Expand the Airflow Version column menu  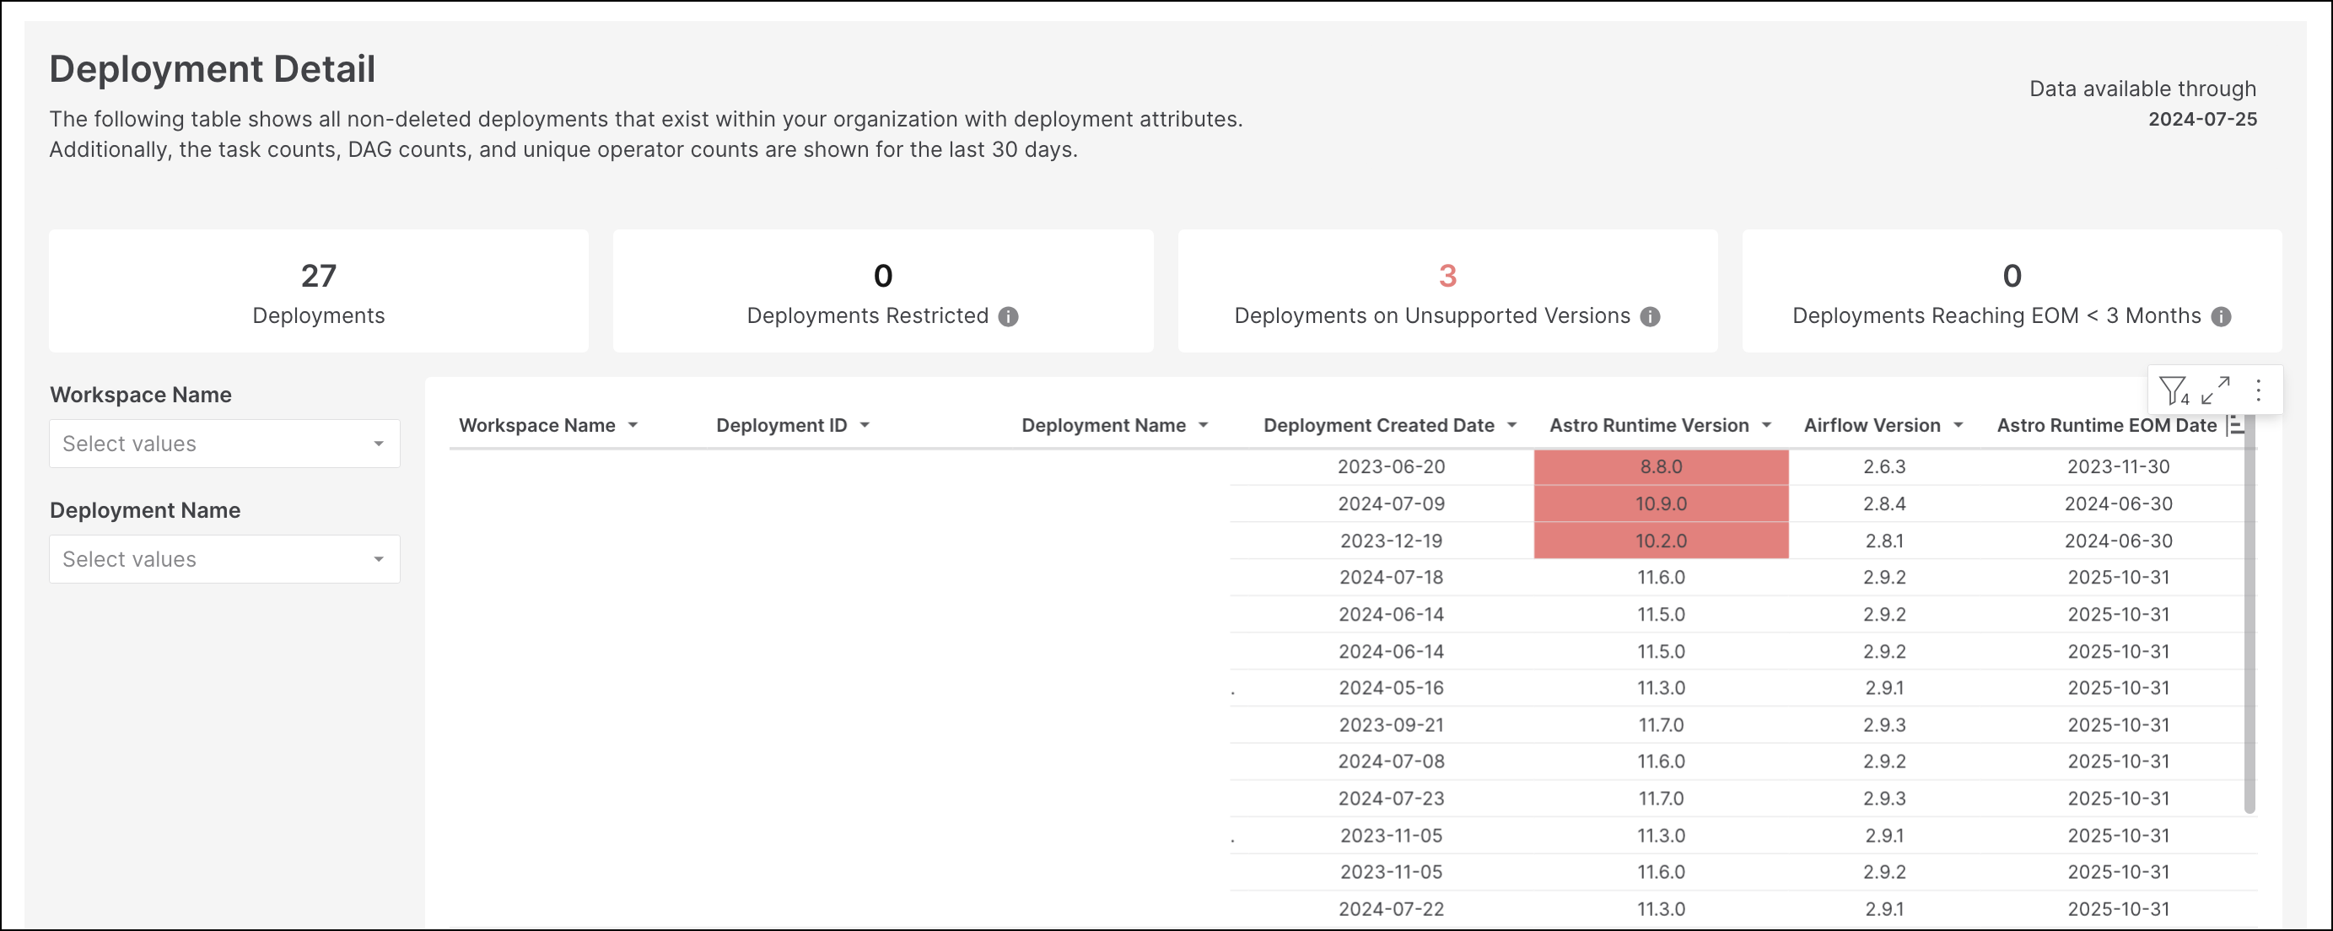pos(1959,425)
